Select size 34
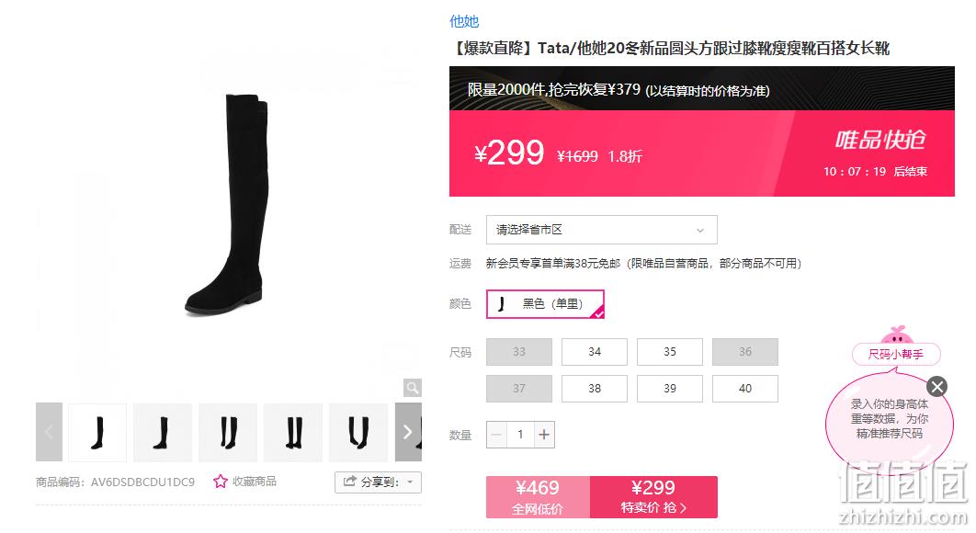The image size is (976, 533). tap(595, 352)
